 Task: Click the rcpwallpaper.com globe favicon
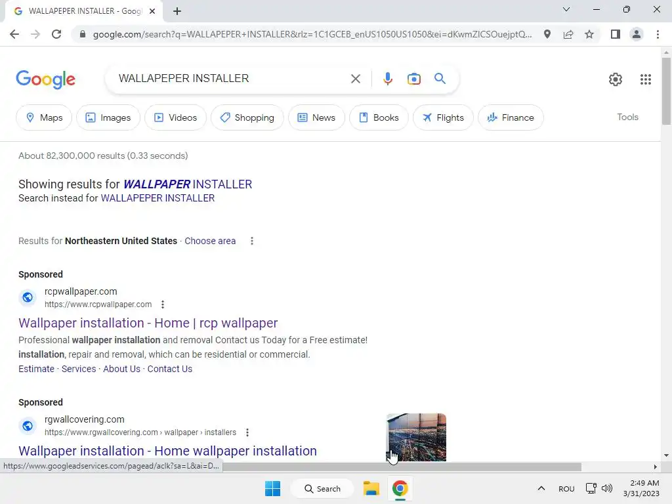coord(28,297)
